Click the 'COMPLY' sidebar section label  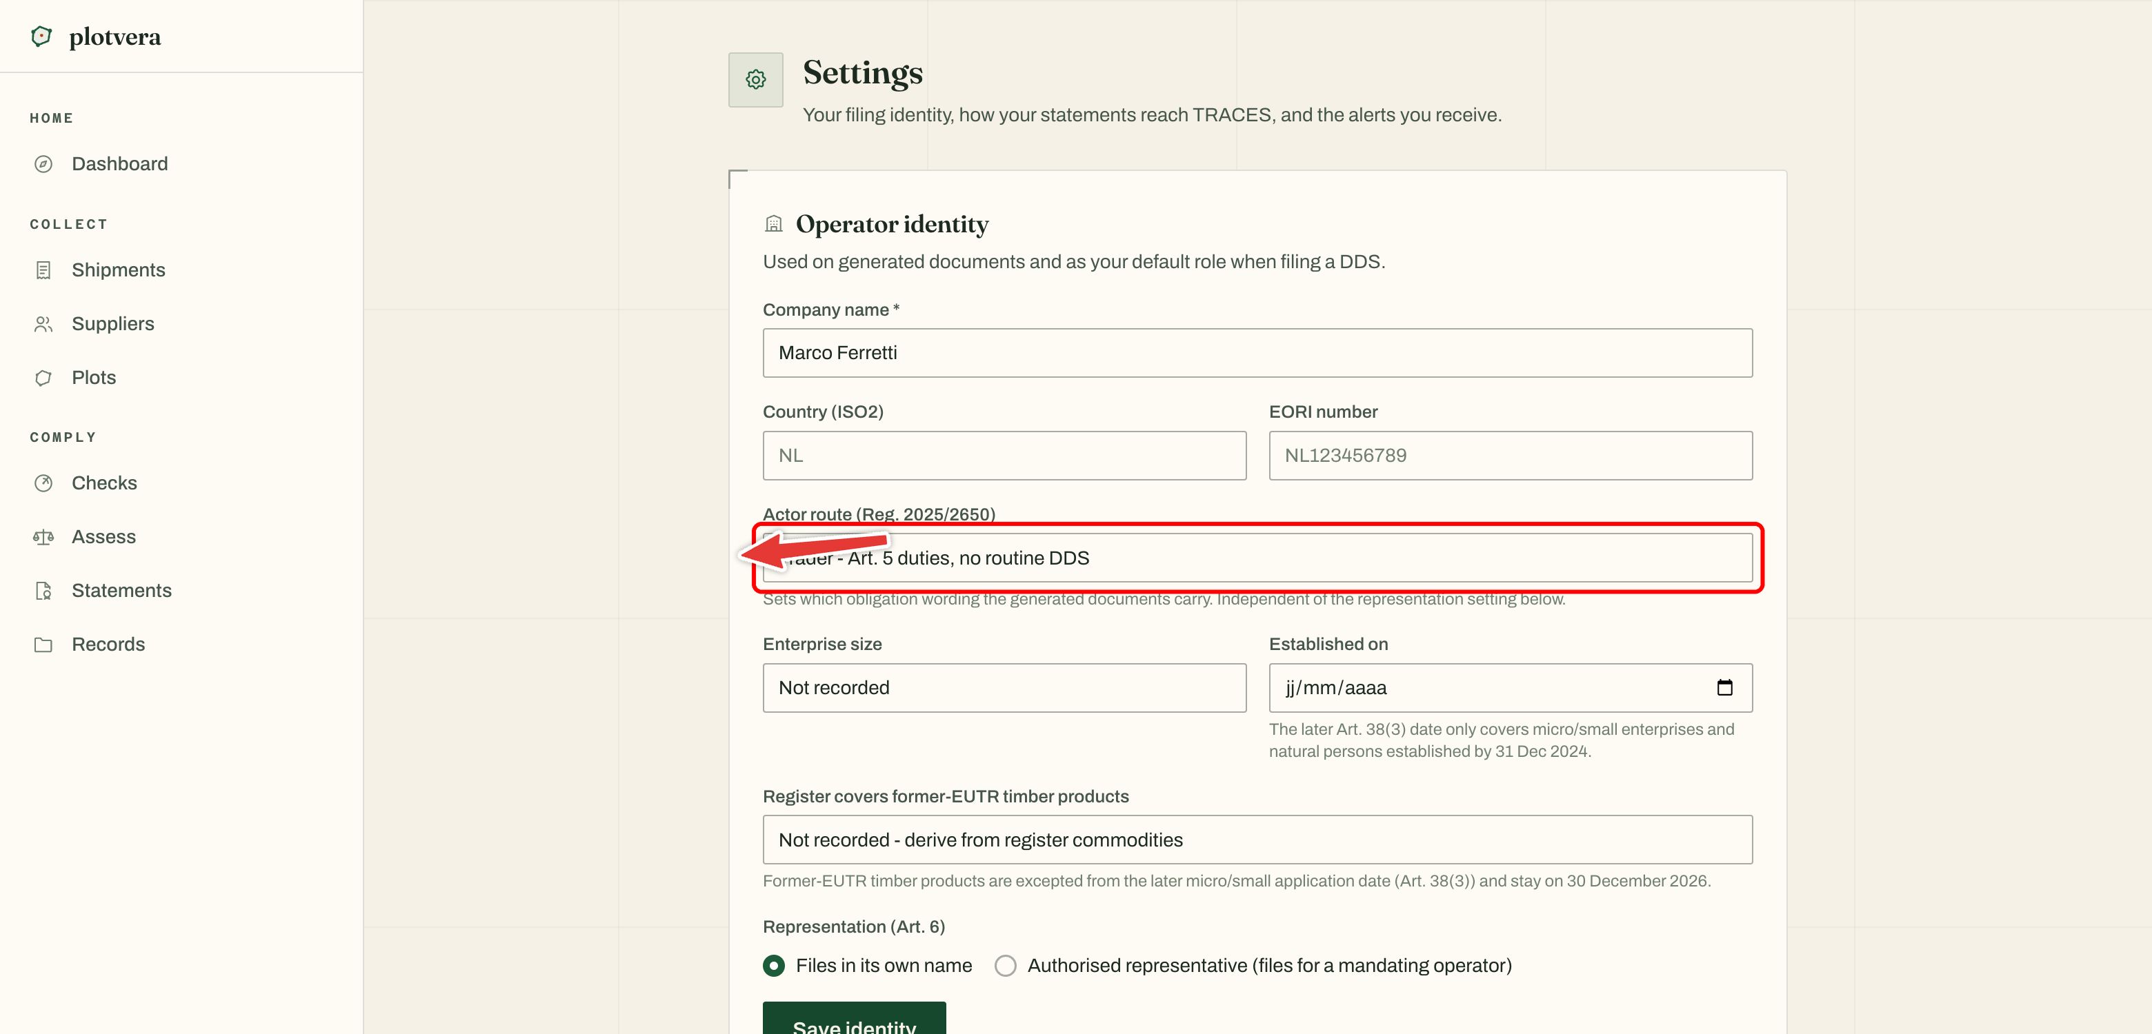tap(63, 437)
